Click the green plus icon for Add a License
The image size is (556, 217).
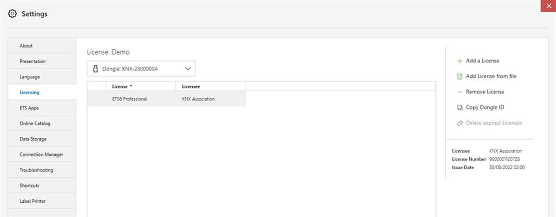pos(460,61)
